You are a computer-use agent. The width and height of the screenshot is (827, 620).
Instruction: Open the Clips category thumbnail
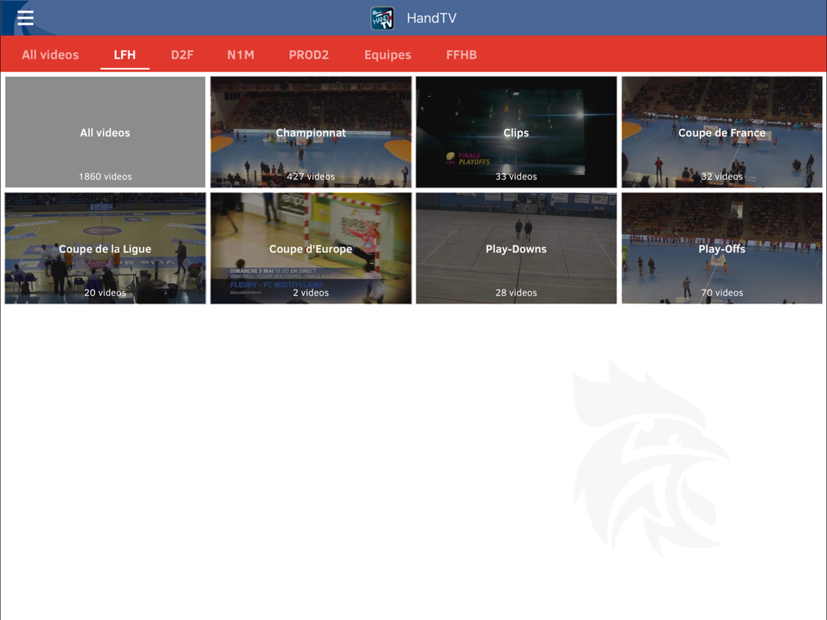pyautogui.click(x=516, y=132)
